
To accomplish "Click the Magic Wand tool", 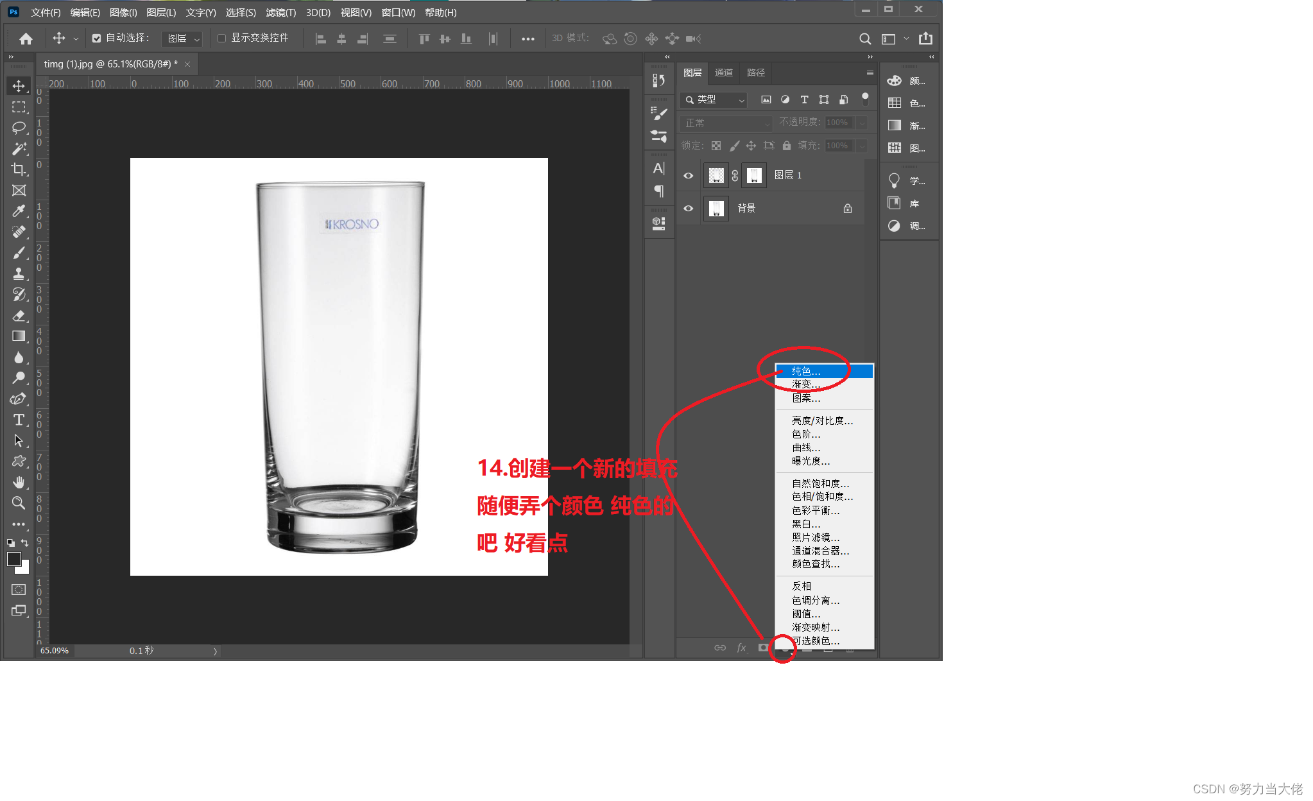I will (19, 148).
